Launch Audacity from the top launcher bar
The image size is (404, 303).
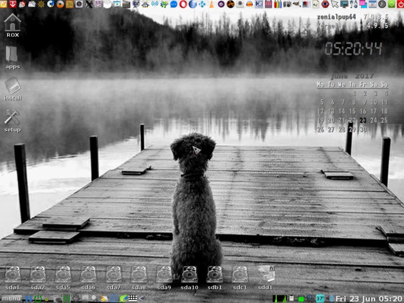click(249, 4)
